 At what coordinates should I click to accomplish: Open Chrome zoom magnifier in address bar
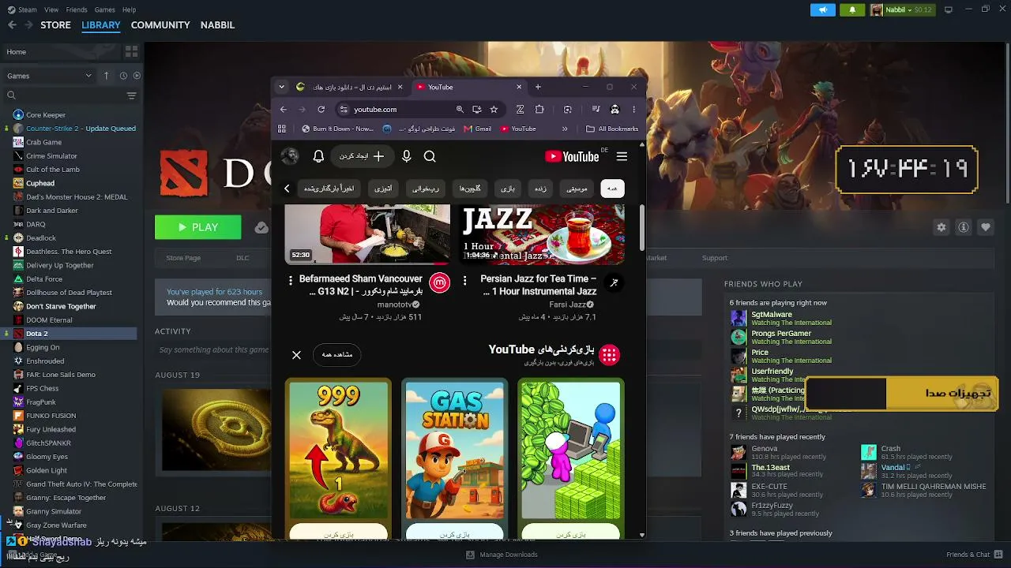pos(460,110)
